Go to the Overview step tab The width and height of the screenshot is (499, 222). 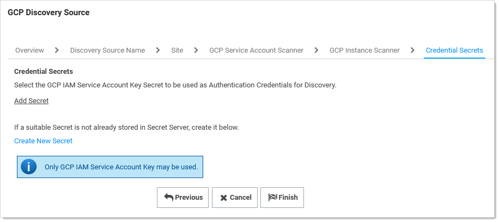point(29,50)
